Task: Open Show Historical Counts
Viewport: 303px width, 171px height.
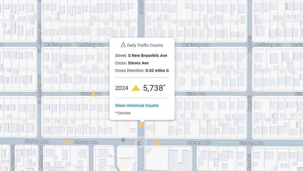Action: 137,105
